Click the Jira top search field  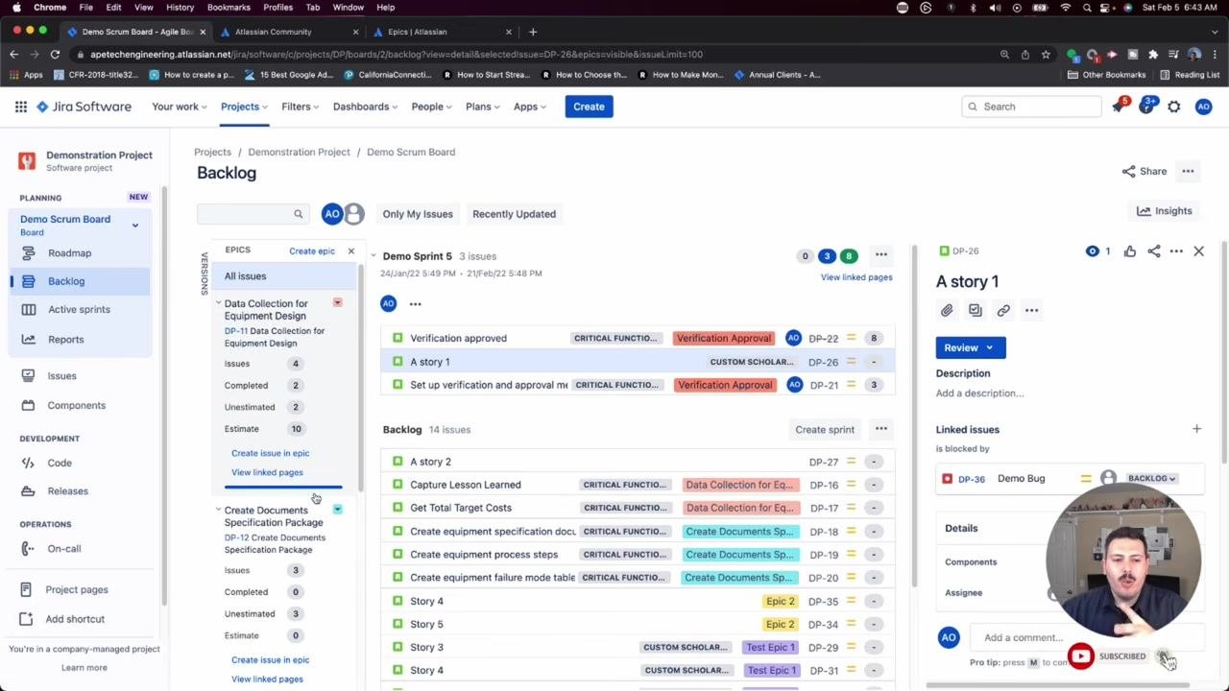tap(1032, 107)
